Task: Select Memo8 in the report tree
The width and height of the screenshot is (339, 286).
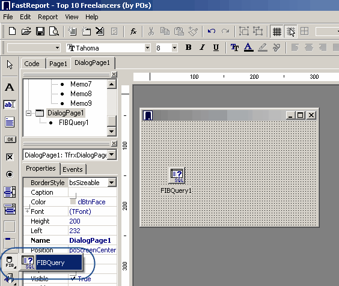Action: 81,94
